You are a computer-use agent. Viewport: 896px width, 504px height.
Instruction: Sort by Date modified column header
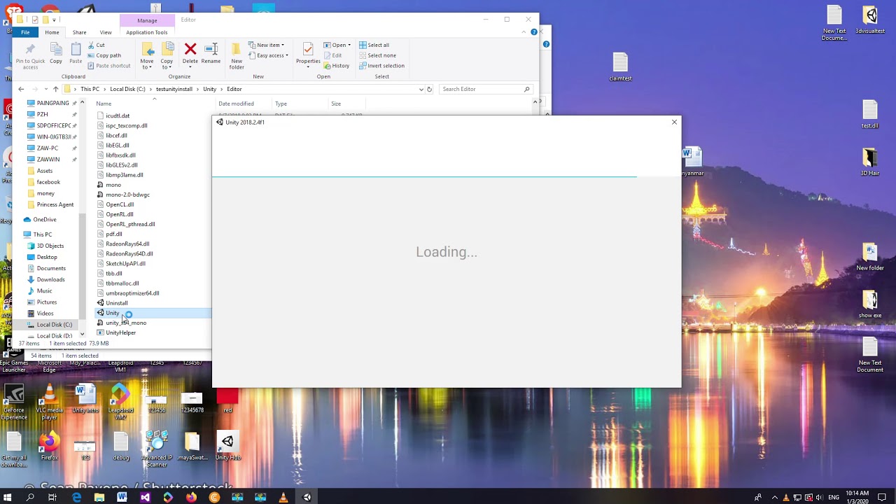[236, 104]
